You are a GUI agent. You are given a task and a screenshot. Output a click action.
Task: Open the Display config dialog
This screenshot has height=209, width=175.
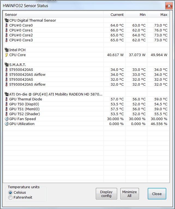[106, 194]
